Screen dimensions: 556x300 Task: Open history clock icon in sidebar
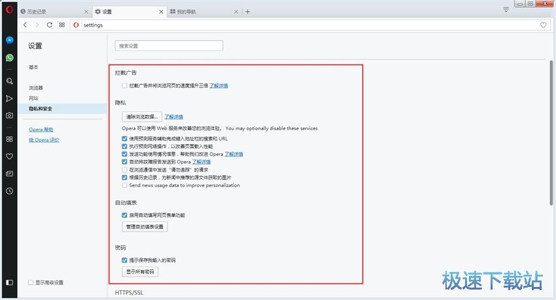click(x=10, y=191)
